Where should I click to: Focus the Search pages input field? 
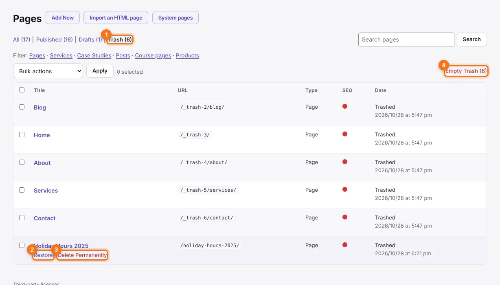point(406,39)
